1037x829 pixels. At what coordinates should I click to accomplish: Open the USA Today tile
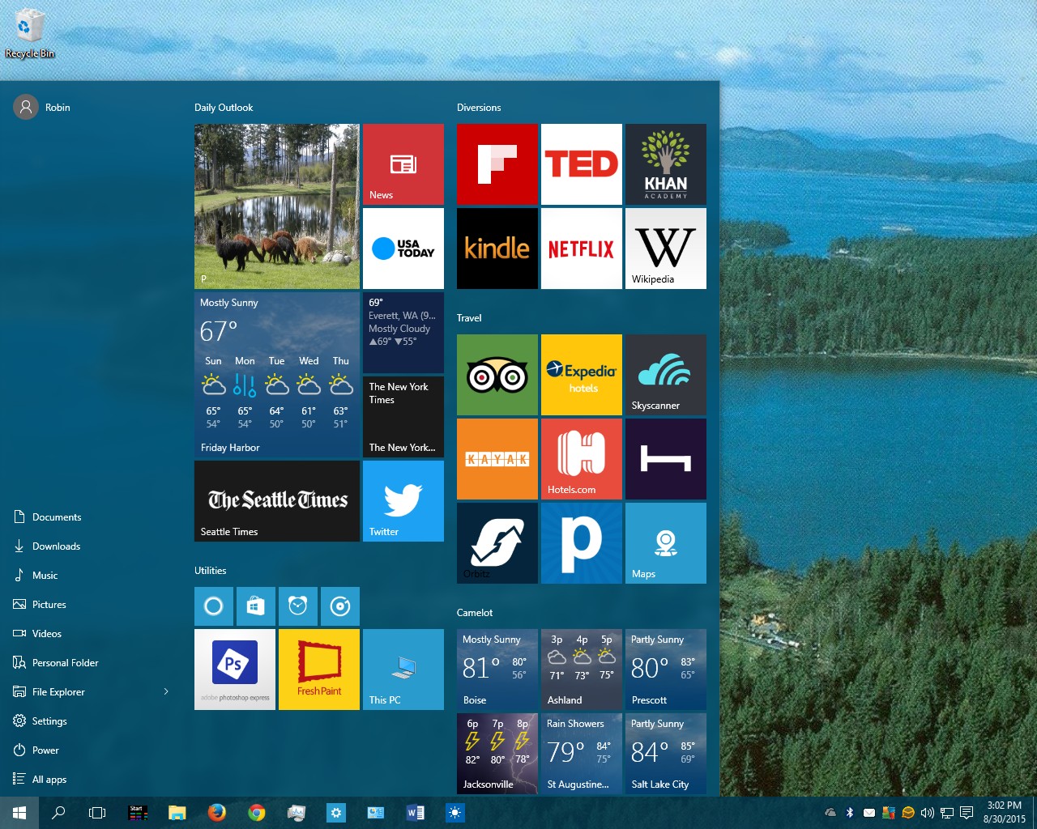403,249
